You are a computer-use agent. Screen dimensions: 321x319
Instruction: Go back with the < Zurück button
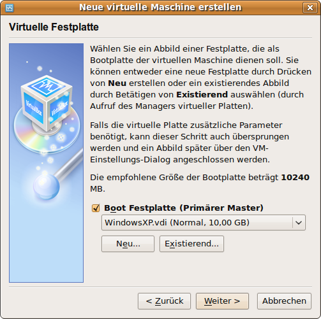[164, 301]
